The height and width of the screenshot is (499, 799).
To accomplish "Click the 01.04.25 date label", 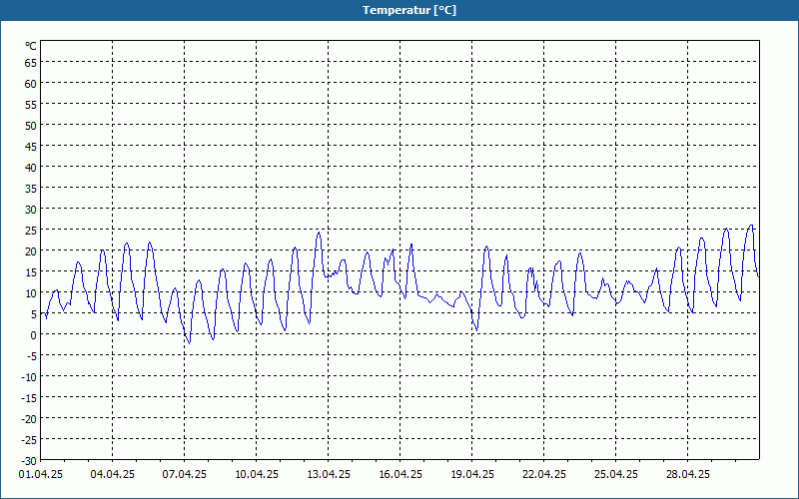I will 41,475.
